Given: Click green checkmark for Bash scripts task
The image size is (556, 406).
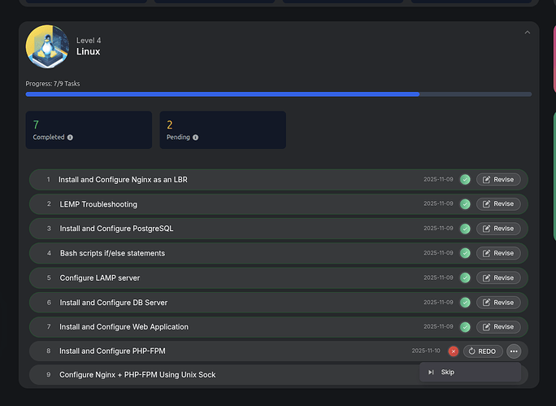Looking at the screenshot, I should click(x=465, y=253).
